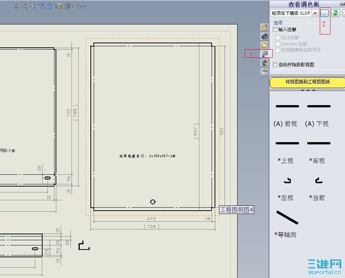The width and height of the screenshot is (345, 278).
Task: Open the Hide/Show Items dropdown arrow
Action: [x=85, y=6]
